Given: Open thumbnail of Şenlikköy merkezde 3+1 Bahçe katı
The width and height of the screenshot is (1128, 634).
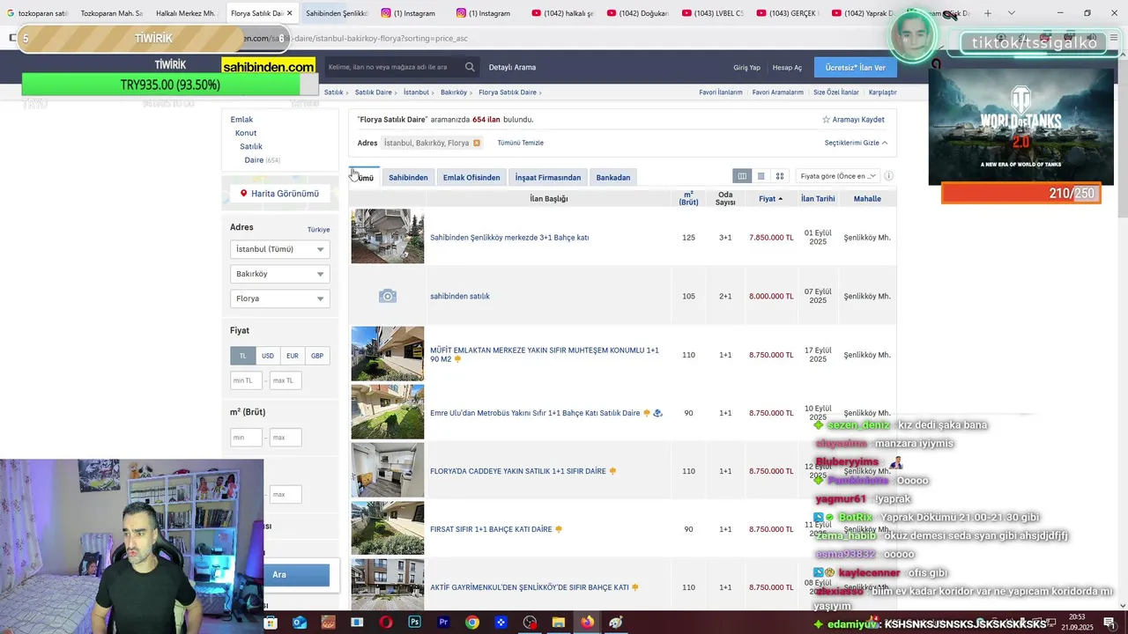Looking at the screenshot, I should (388, 236).
